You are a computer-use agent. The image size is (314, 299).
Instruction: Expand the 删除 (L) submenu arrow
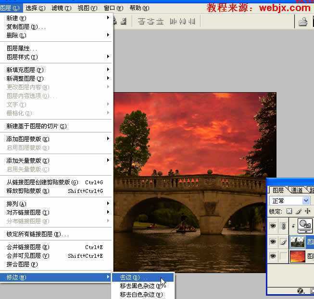pos(108,35)
